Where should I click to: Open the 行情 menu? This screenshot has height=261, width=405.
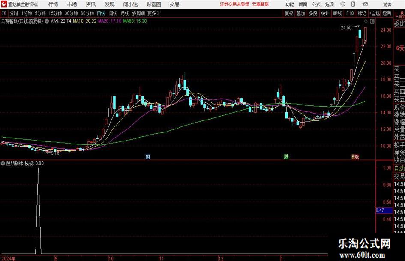tap(53, 4)
